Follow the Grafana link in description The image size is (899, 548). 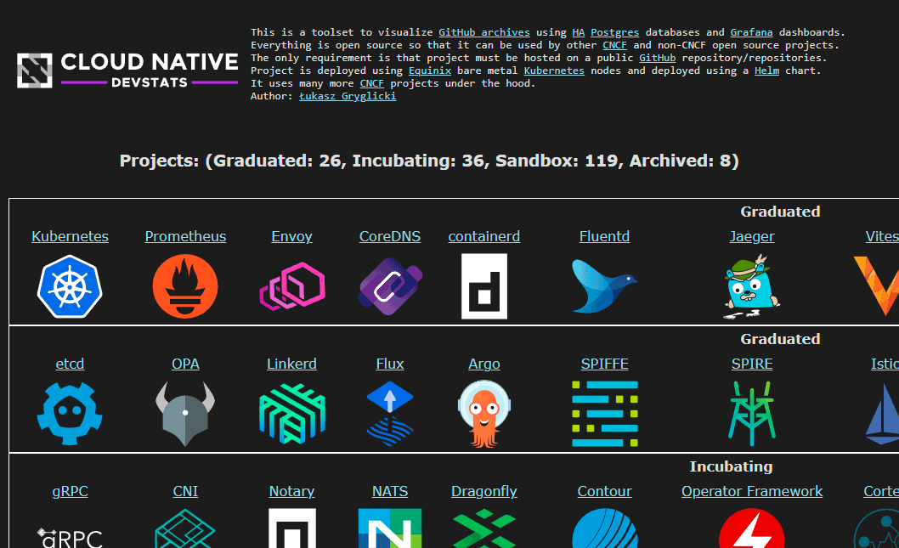click(751, 32)
